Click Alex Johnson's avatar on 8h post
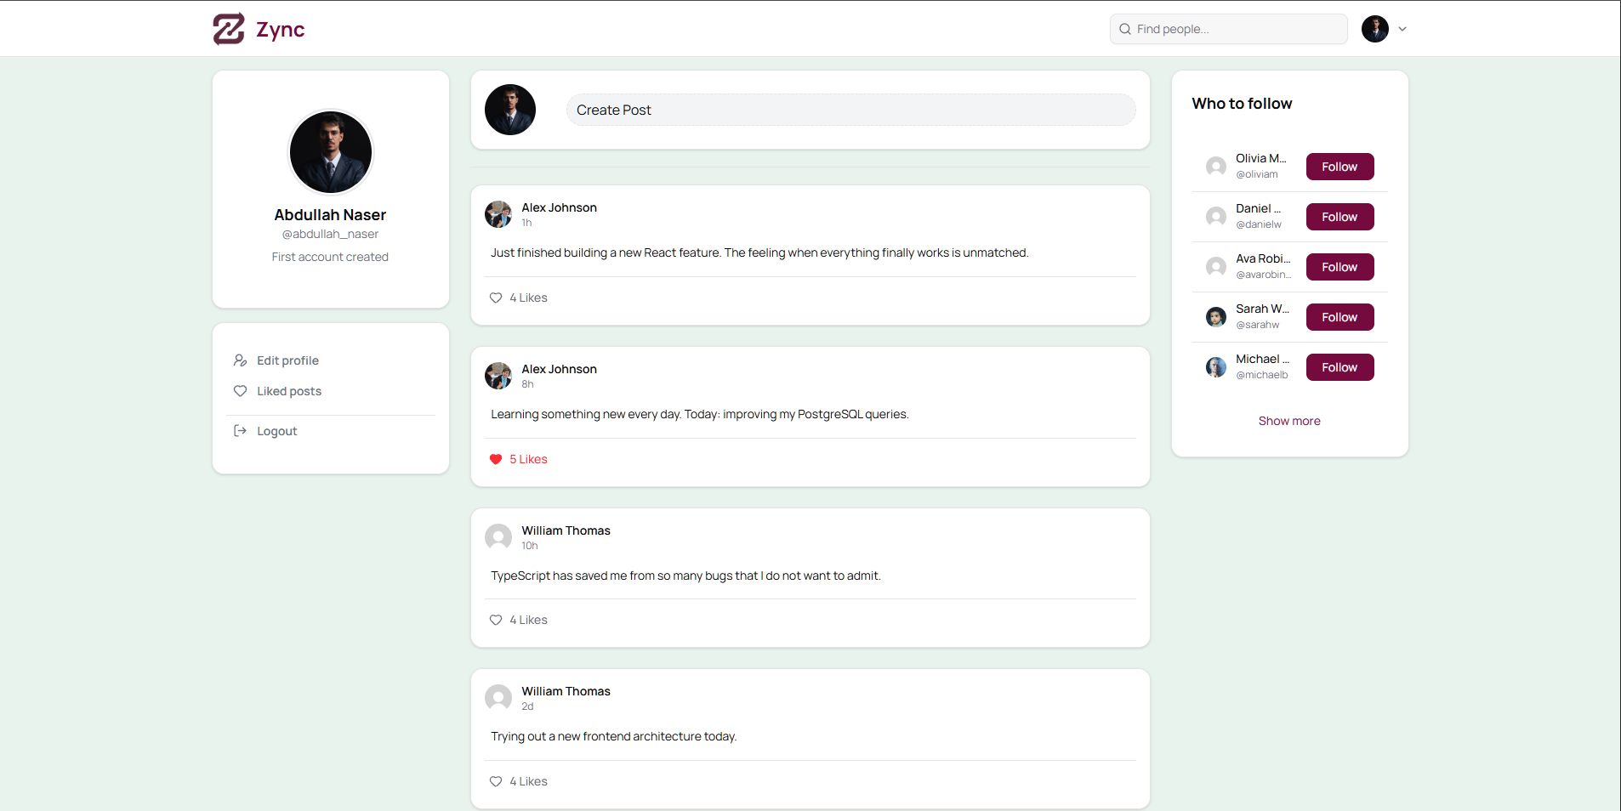The image size is (1621, 811). tap(498, 376)
